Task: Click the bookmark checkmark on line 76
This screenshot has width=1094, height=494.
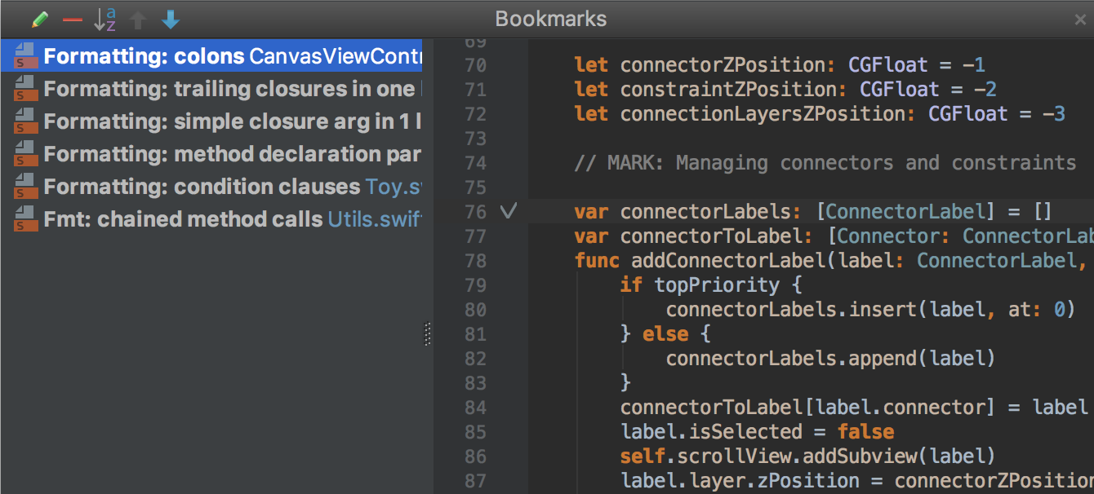Action: click(509, 212)
